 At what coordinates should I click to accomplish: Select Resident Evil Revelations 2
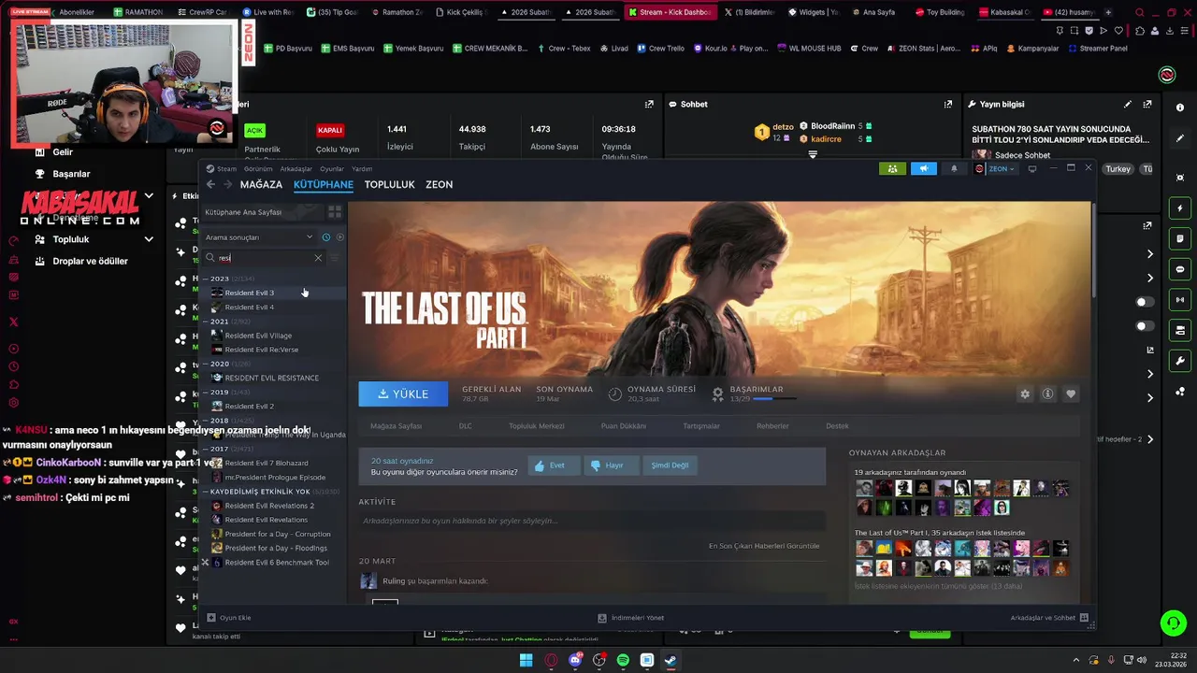pyautogui.click(x=269, y=506)
